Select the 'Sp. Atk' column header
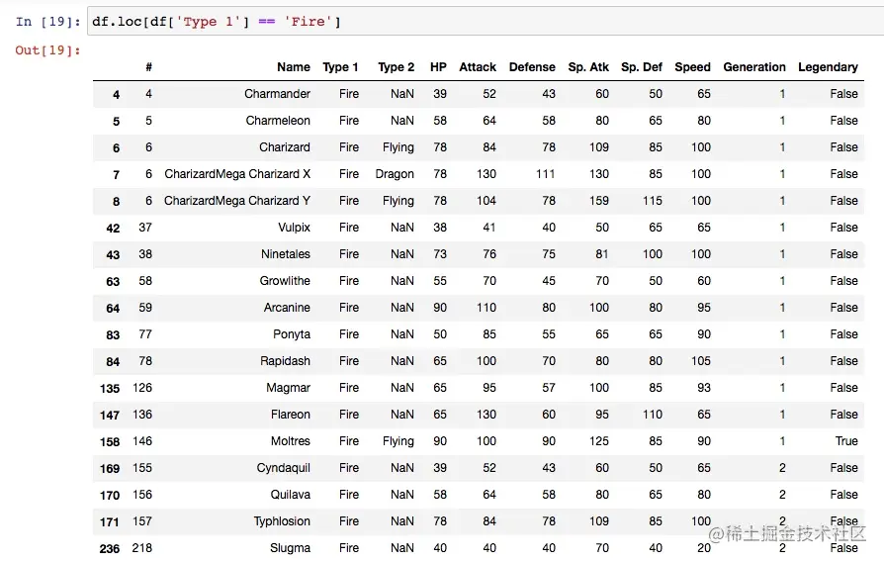884x561 pixels. click(x=588, y=67)
